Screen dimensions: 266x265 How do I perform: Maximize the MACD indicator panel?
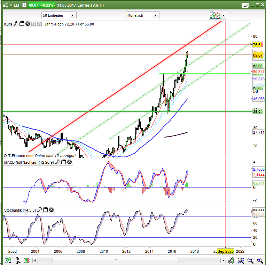click(x=63, y=162)
